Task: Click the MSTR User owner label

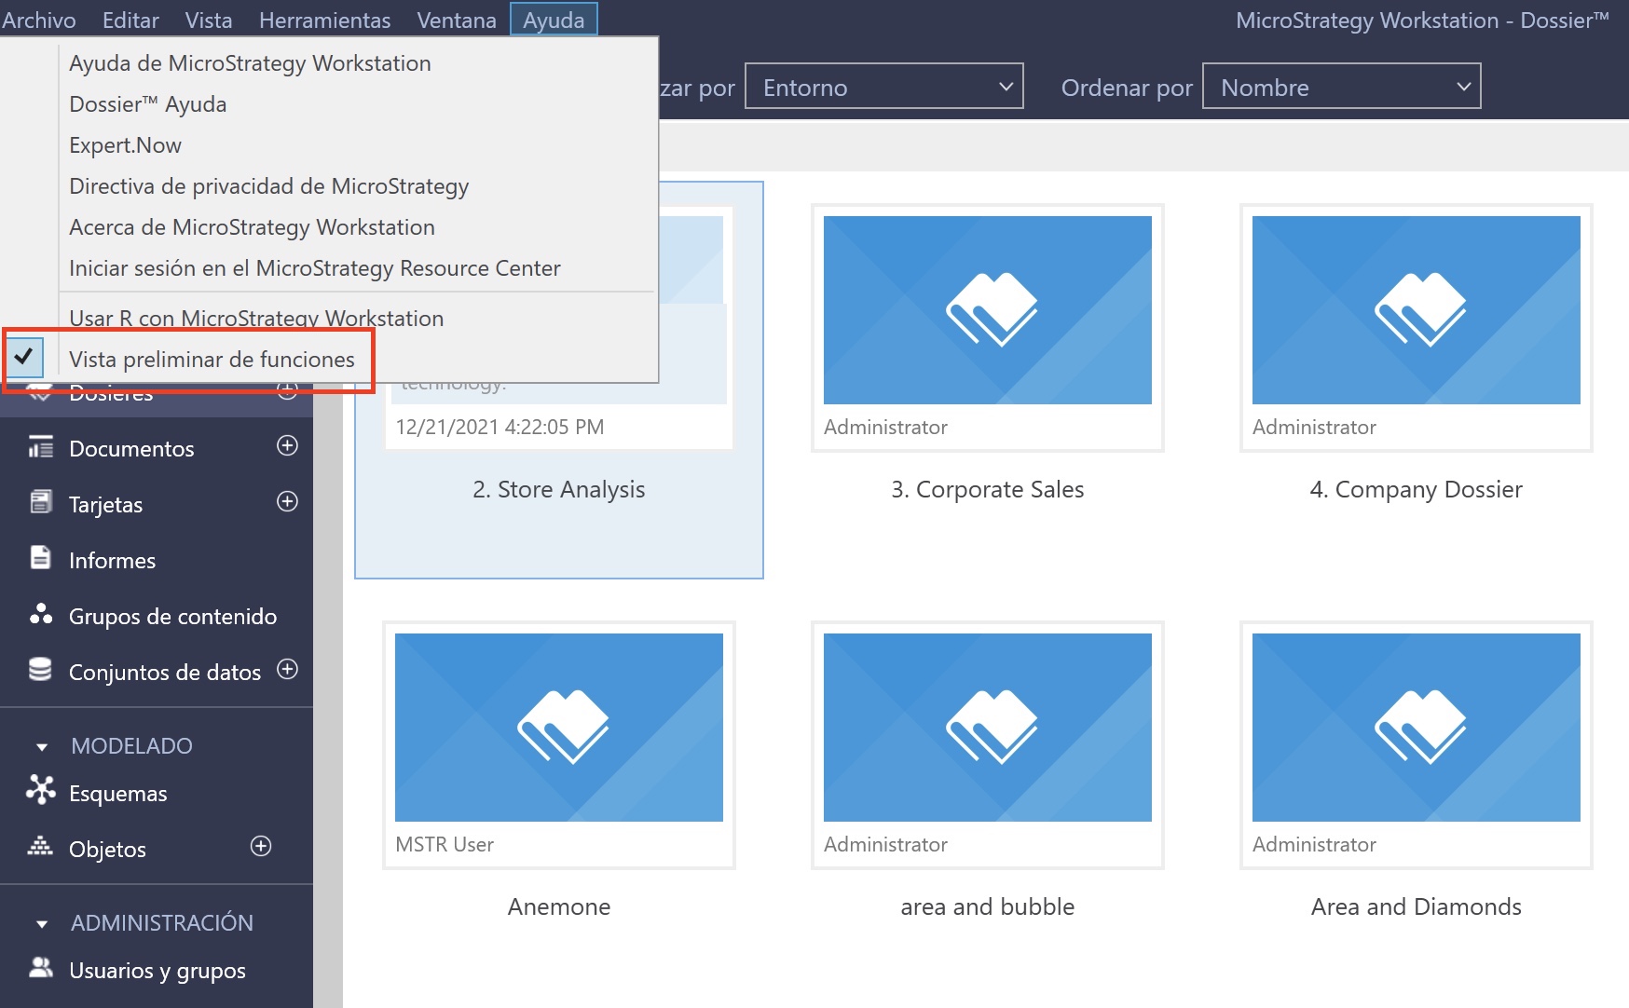Action: (445, 844)
